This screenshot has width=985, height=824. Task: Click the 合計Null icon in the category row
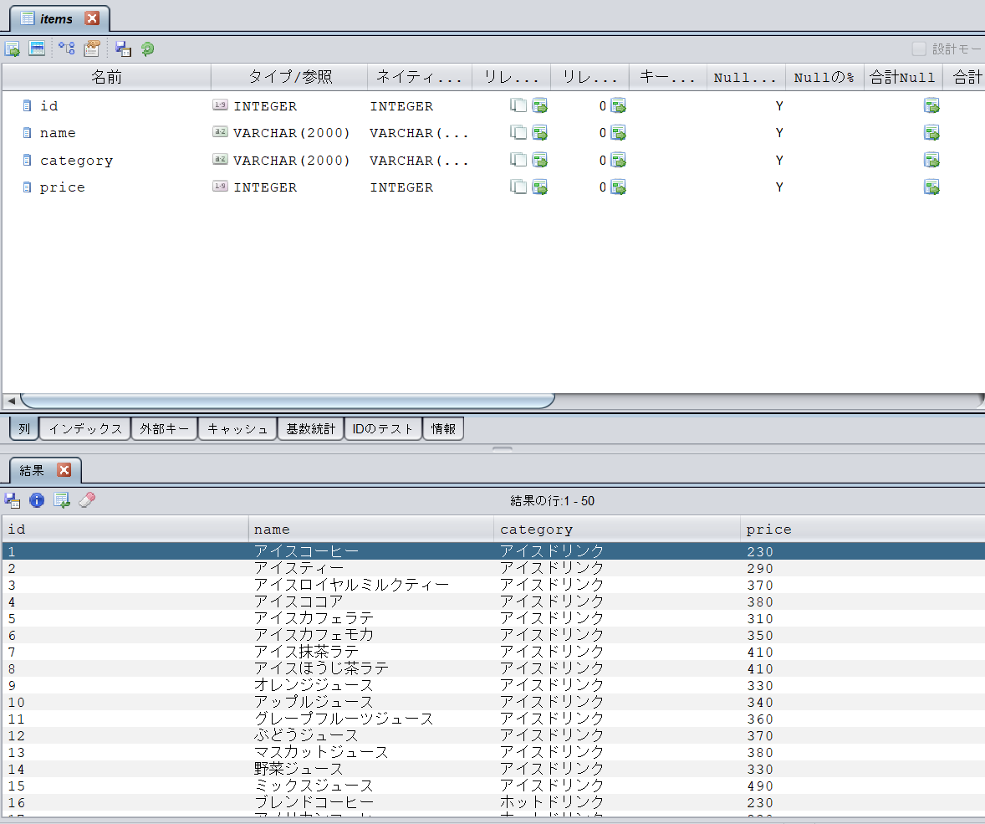click(x=931, y=161)
